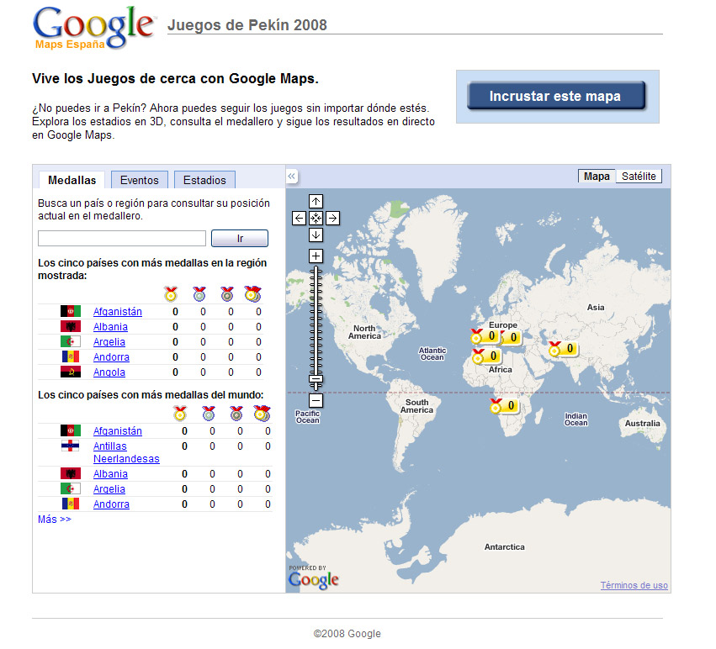Zoom out with the minus button
716x649 pixels.
(316, 401)
